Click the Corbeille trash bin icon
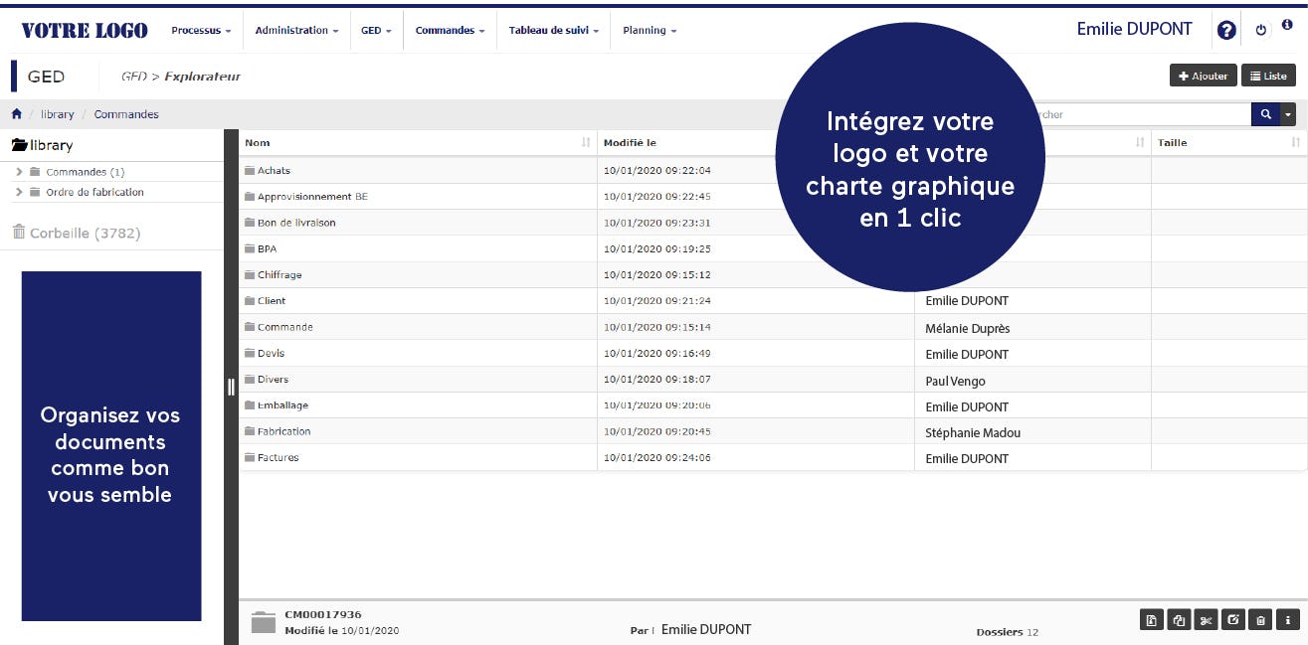 point(18,232)
